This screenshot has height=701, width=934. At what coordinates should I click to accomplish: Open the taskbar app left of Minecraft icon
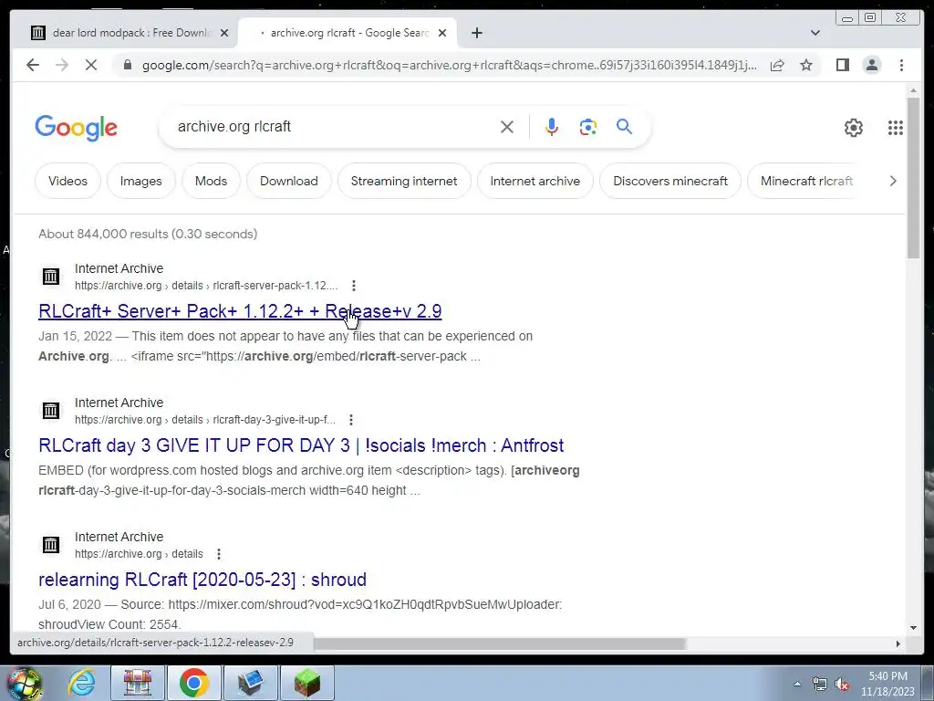pyautogui.click(x=250, y=683)
